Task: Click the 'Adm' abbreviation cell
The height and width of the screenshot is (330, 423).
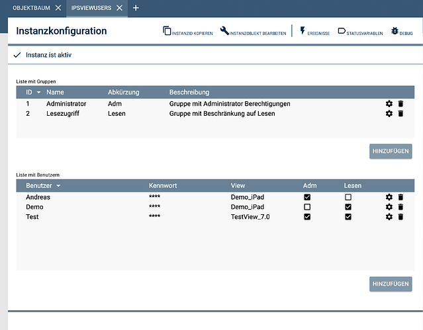Action: 115,104
